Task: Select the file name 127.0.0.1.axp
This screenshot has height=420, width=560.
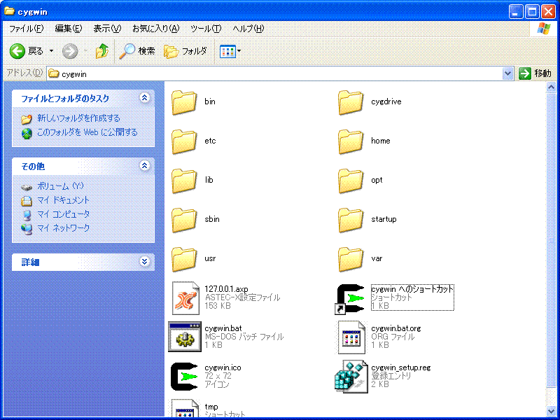Action: 226,289
